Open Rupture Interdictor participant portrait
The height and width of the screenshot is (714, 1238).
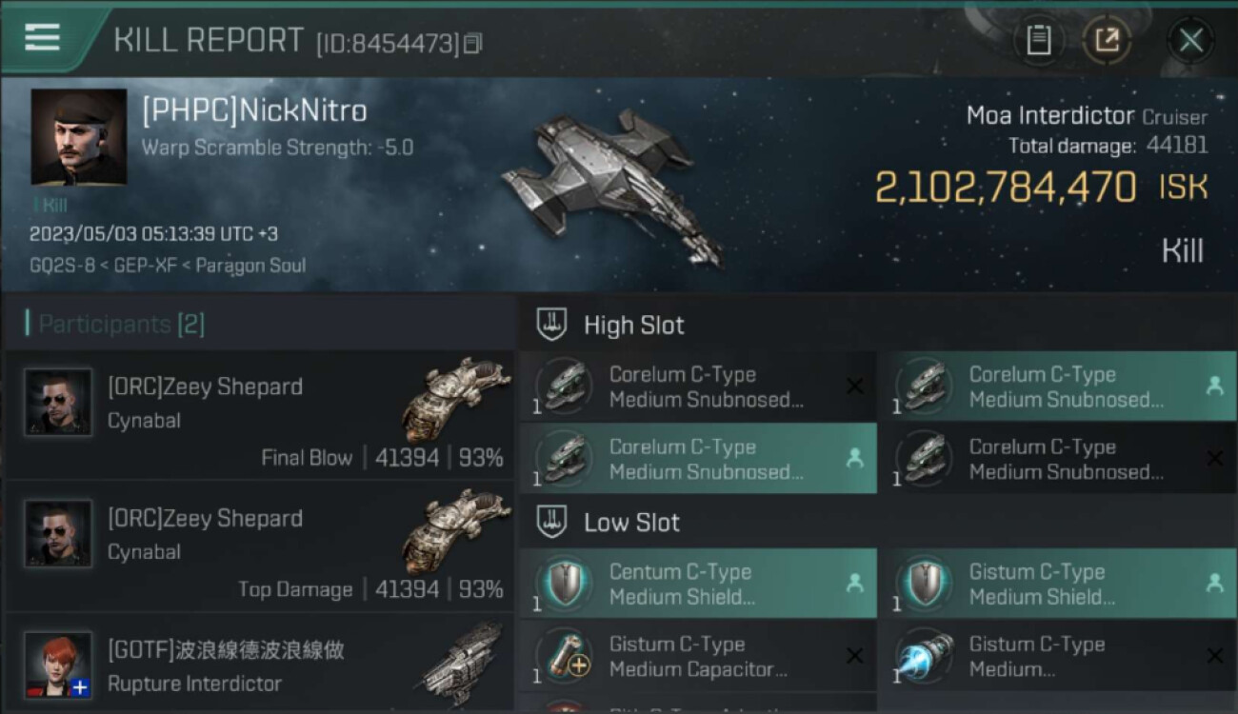(58, 665)
